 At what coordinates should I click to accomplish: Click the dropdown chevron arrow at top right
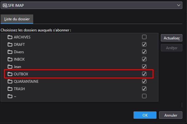tap(179, 5)
